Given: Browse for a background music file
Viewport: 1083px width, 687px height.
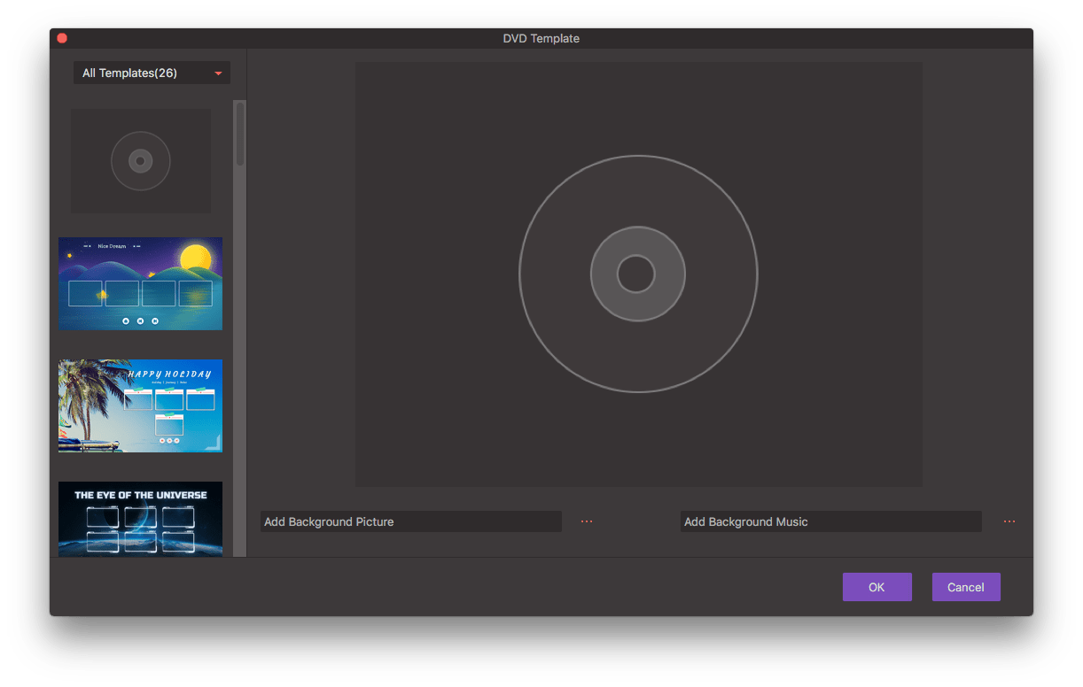Looking at the screenshot, I should (1009, 521).
